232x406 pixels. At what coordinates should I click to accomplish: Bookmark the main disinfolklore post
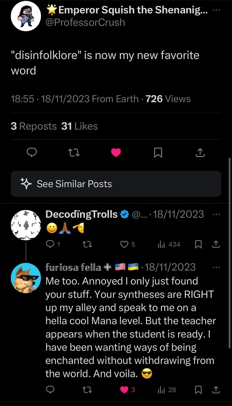tap(158, 153)
